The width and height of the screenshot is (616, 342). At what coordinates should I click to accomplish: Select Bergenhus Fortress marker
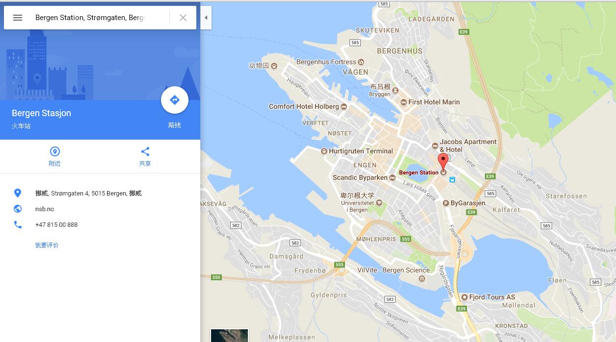tap(361, 62)
